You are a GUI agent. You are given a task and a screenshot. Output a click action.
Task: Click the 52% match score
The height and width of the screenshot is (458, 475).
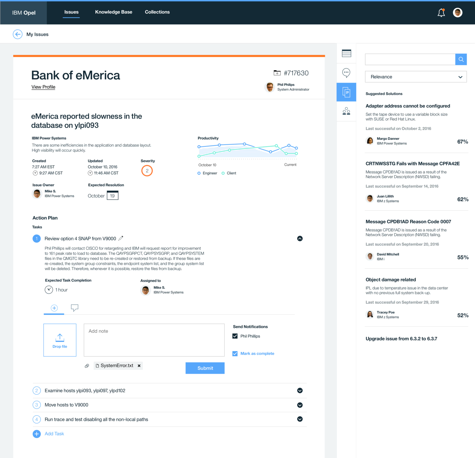point(463,315)
